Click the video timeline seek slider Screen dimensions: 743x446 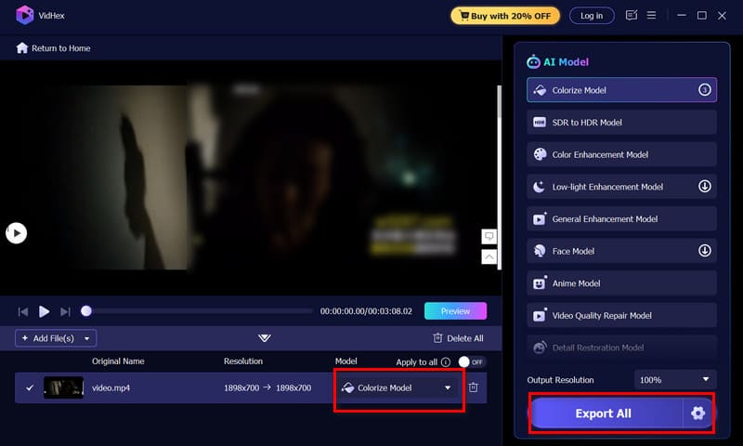click(199, 311)
